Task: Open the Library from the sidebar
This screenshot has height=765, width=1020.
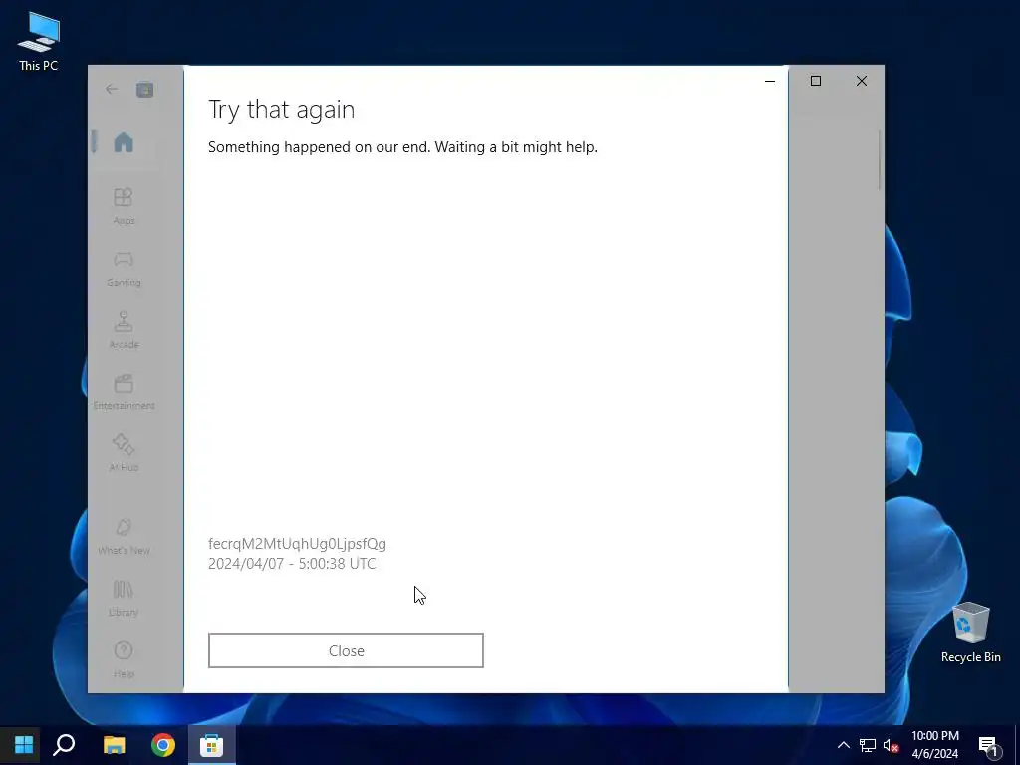Action: pyautogui.click(x=124, y=599)
